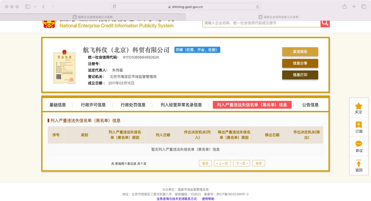Click the 存续（在营、开业、在册）status badge
Viewport: 371px width, 201px height.
197,50
